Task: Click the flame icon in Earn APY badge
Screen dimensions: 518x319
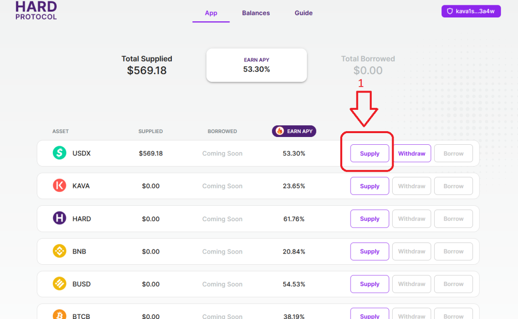Action: (280, 131)
